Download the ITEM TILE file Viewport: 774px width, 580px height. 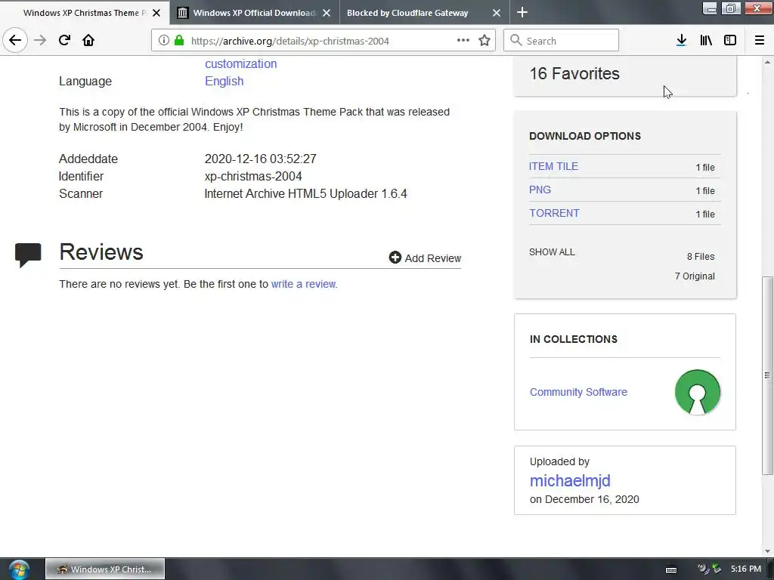tap(553, 166)
